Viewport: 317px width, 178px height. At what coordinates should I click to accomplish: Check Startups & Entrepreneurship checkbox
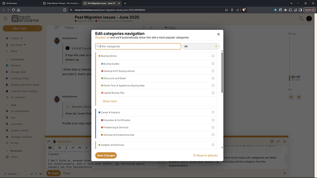(x=213, y=134)
